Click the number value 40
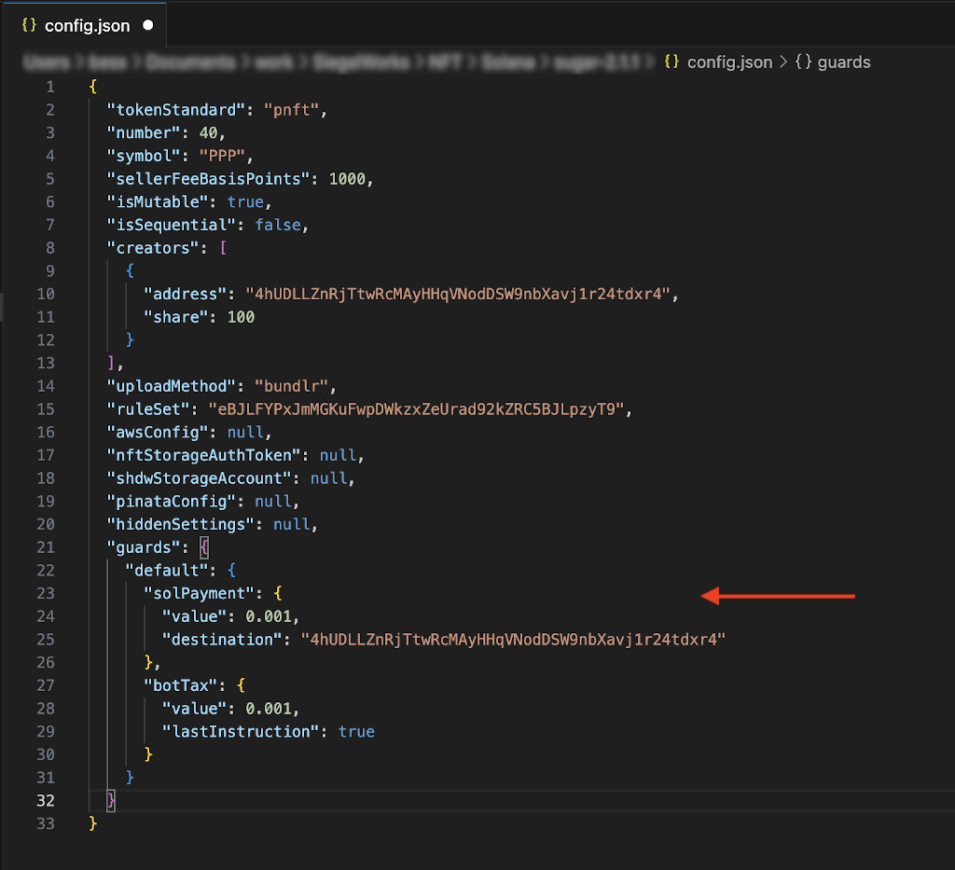The width and height of the screenshot is (955, 870). click(x=208, y=133)
